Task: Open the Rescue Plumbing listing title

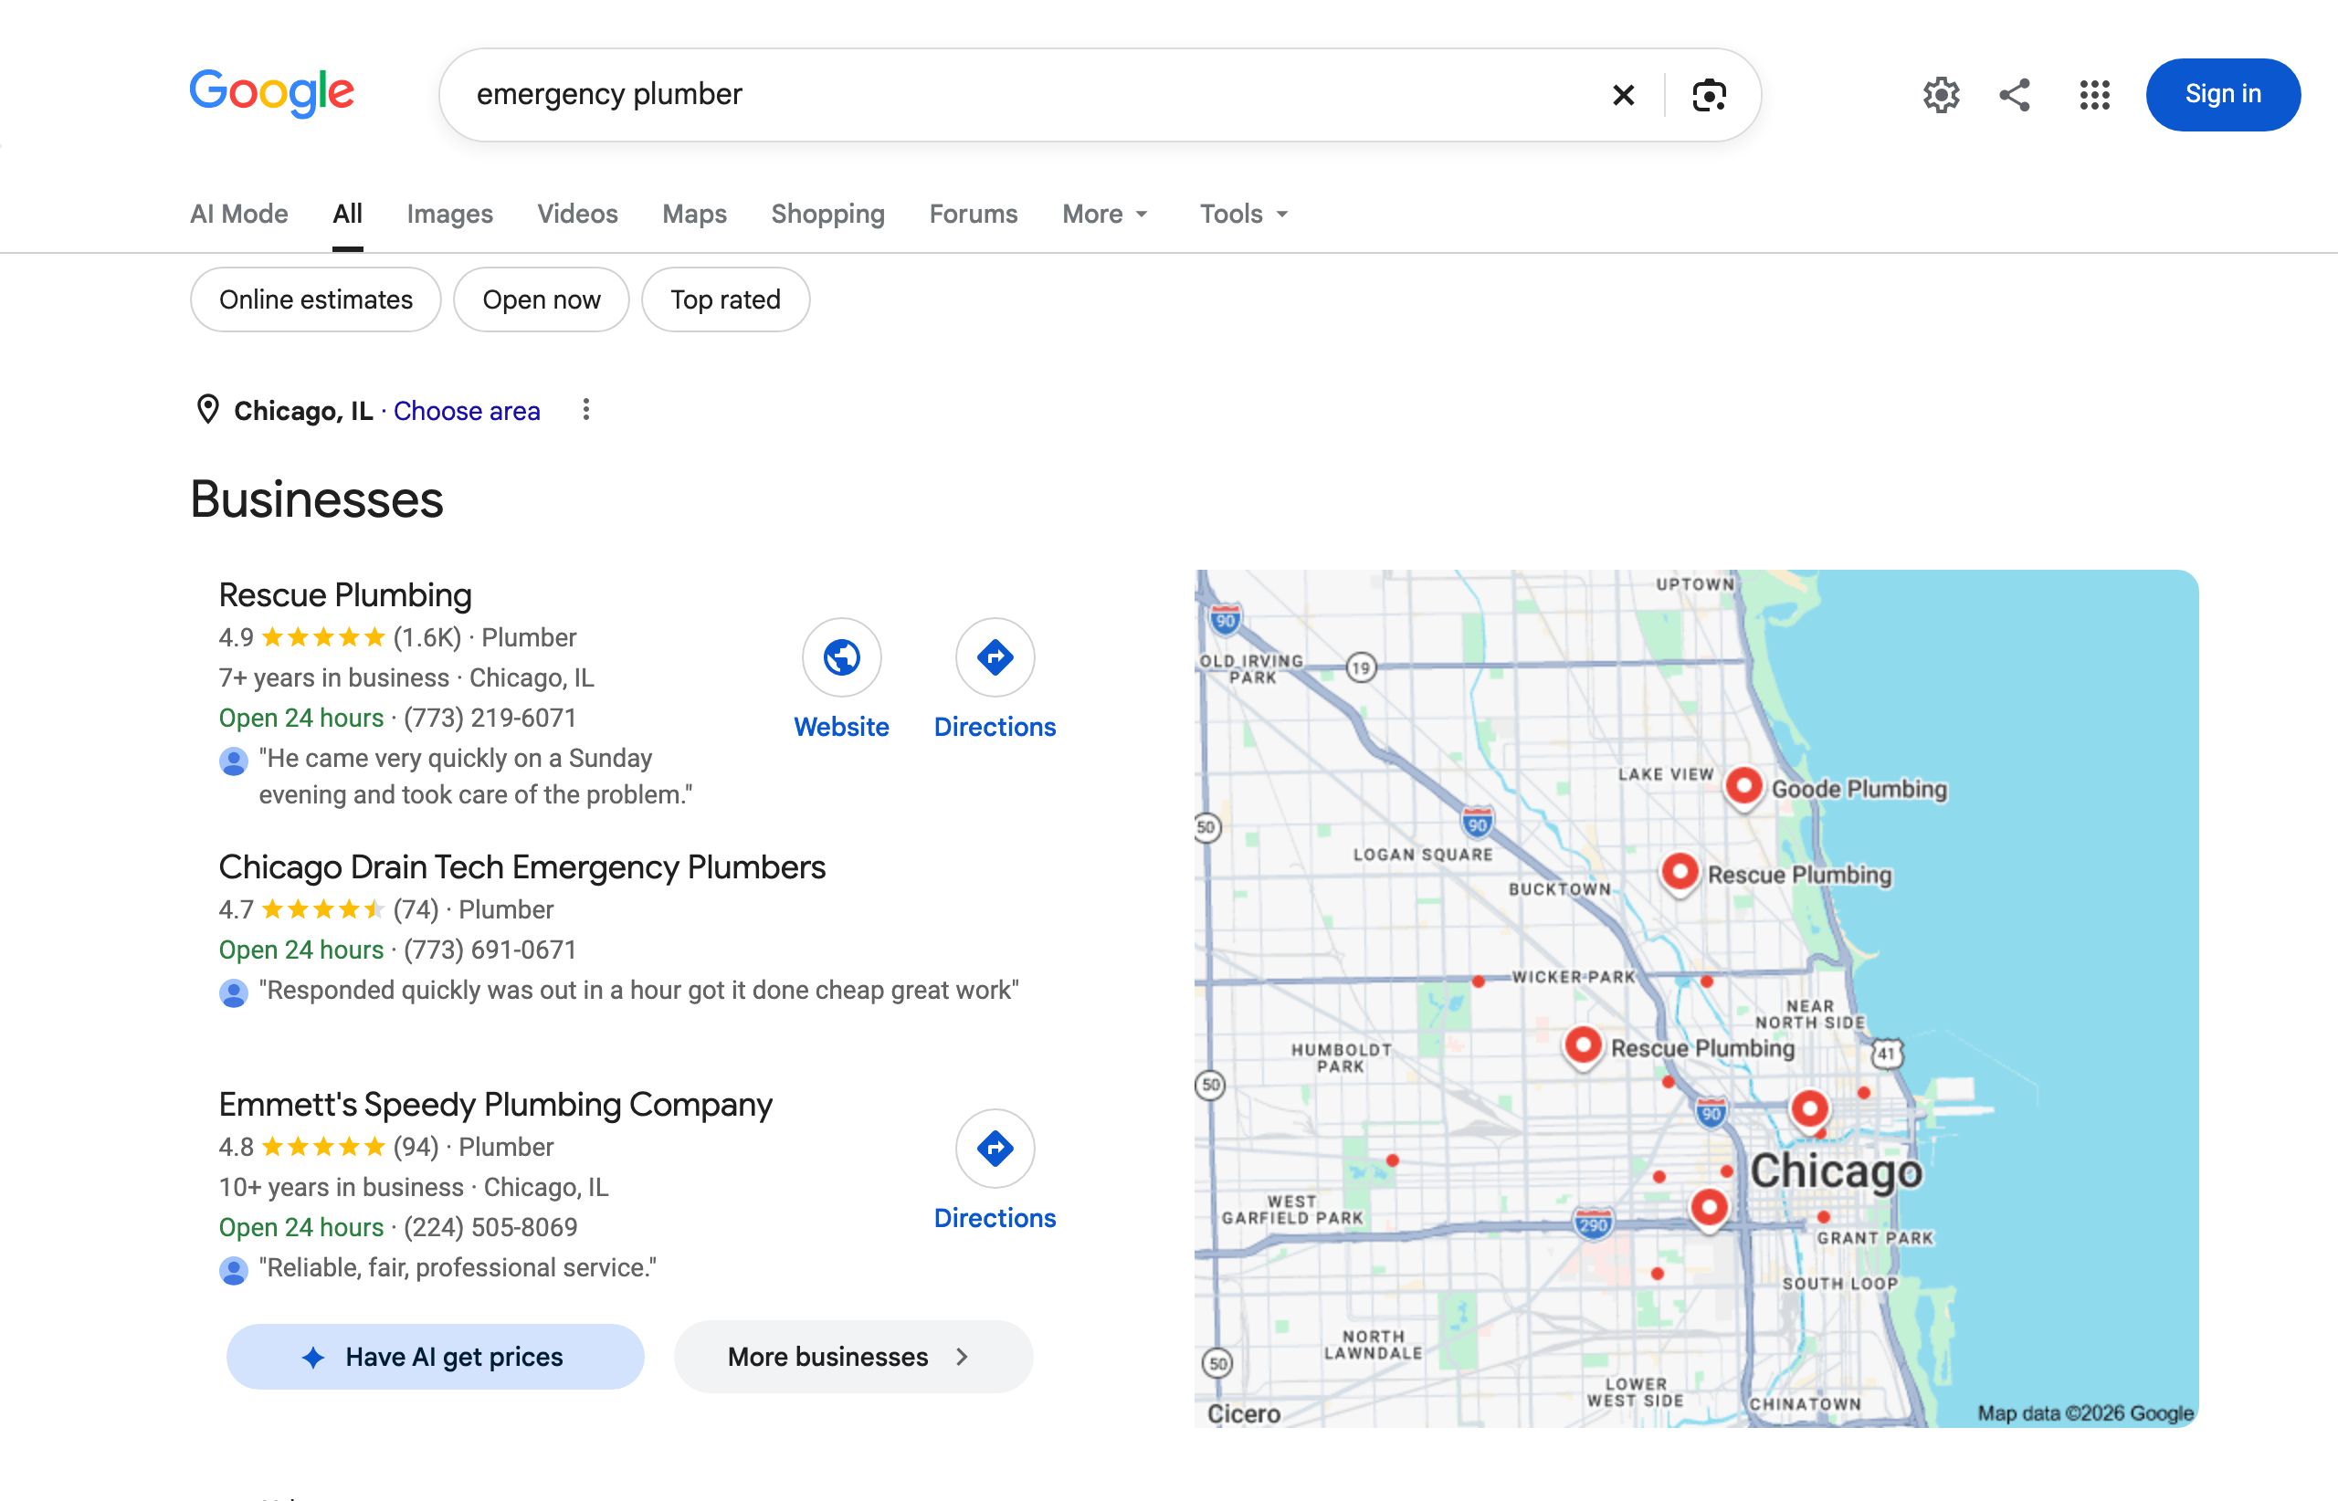Action: [345, 594]
